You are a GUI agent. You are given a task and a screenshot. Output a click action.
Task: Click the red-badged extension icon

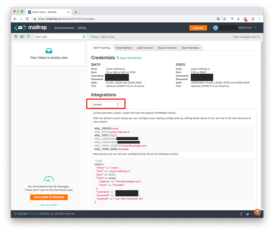point(245,19)
